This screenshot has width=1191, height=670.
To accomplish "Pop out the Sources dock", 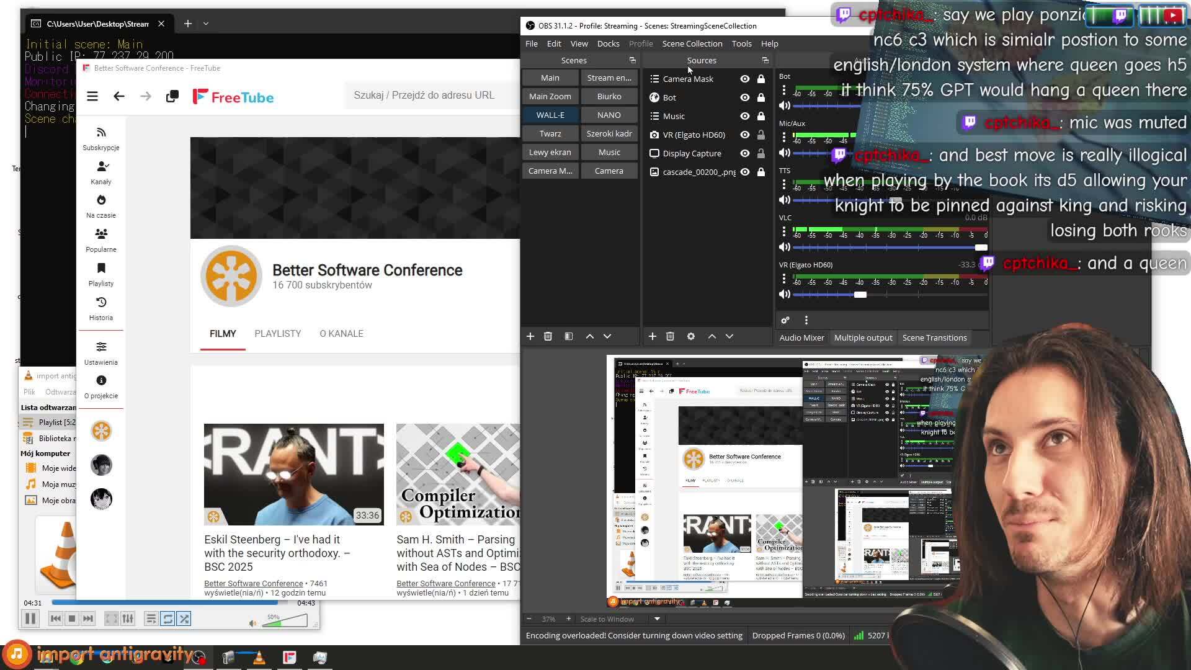I will (765, 60).
